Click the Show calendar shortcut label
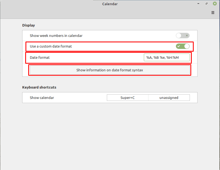Viewport: 220px width, 170px height. [42, 98]
